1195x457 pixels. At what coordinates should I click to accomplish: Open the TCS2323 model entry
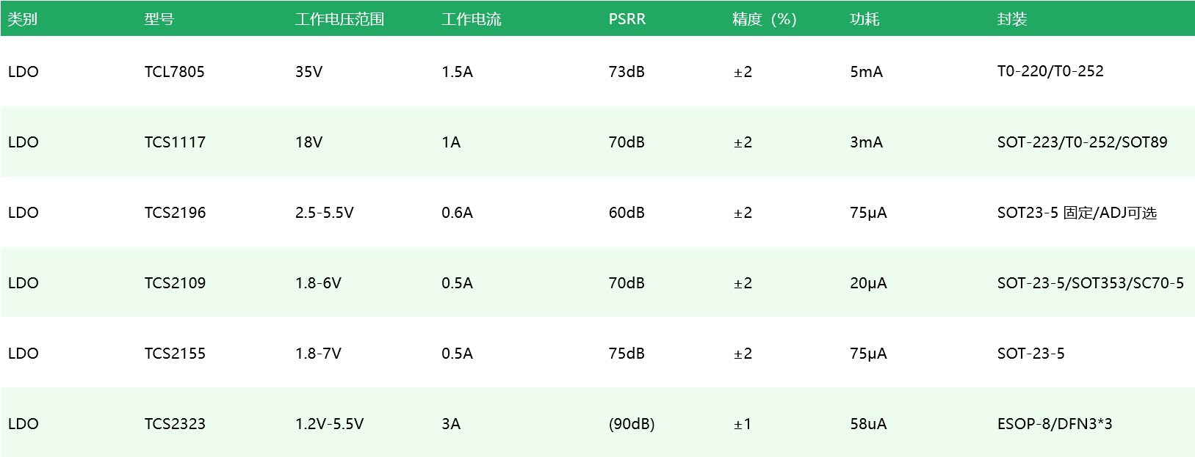175,424
